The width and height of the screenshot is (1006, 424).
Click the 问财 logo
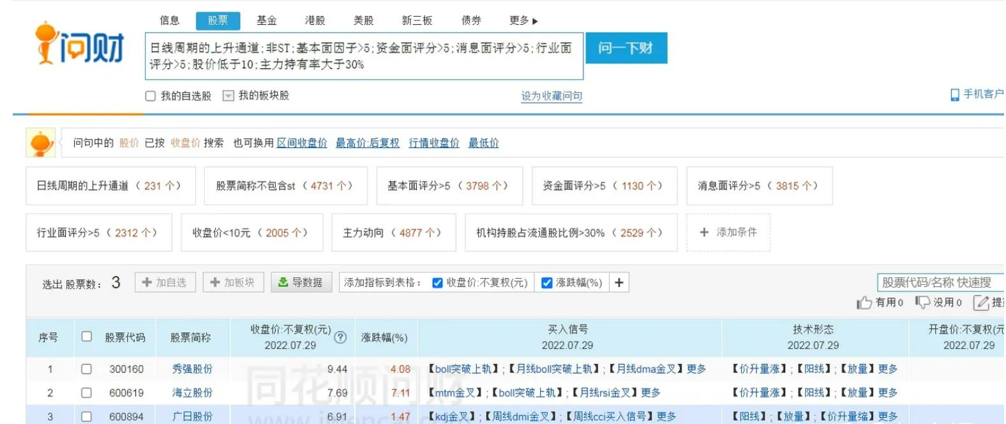[79, 43]
